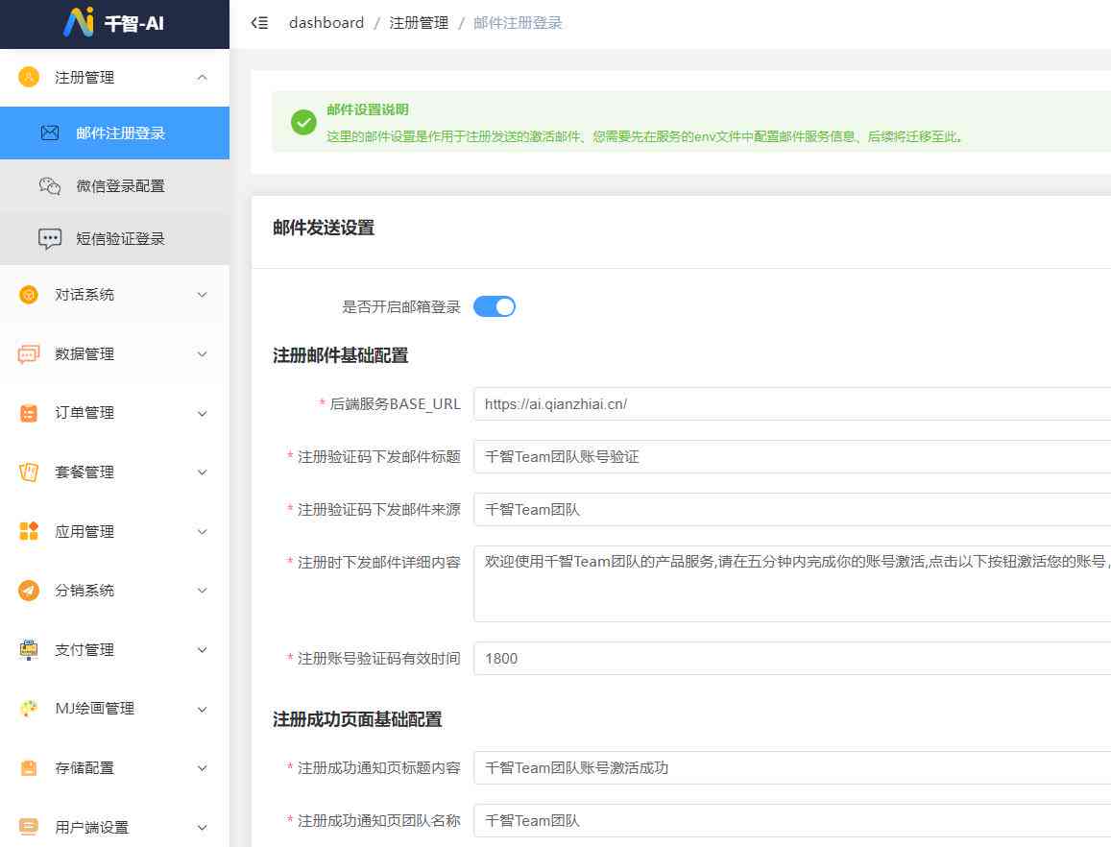1111x847 pixels.
Task: Click the 注册邮件基础配置 section heading
Action: (341, 355)
